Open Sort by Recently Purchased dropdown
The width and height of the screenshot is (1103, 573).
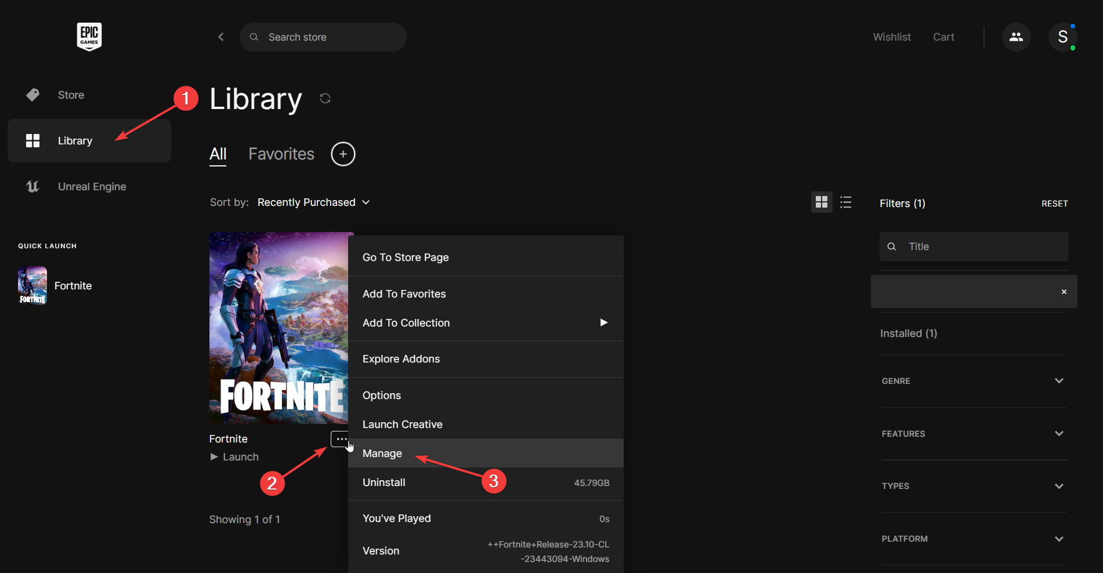(313, 202)
